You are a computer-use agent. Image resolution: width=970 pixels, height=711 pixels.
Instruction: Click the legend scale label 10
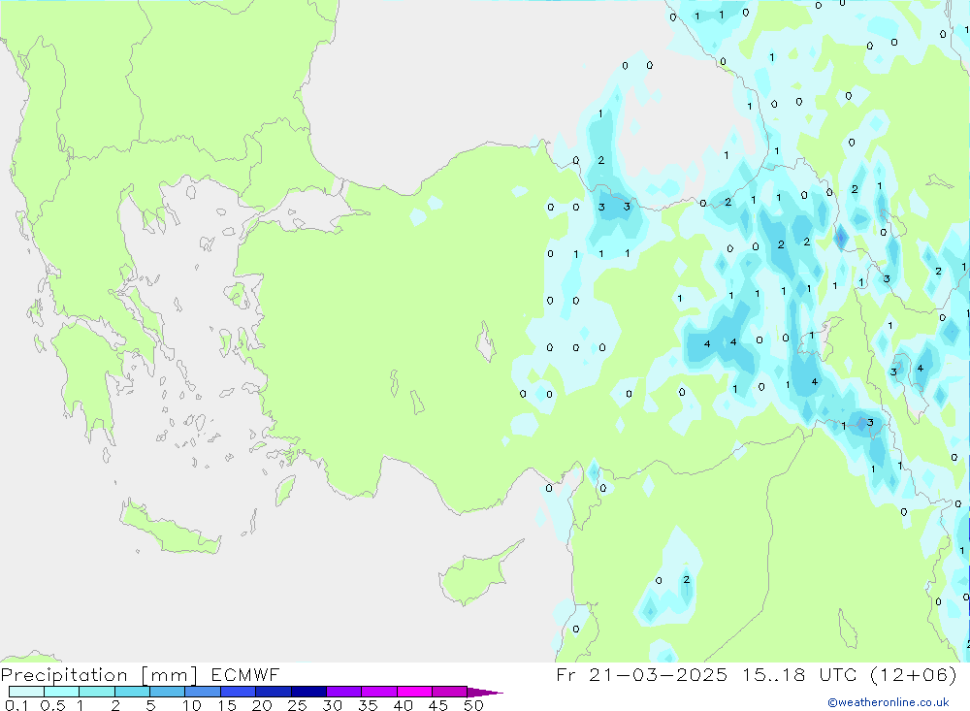(x=192, y=705)
